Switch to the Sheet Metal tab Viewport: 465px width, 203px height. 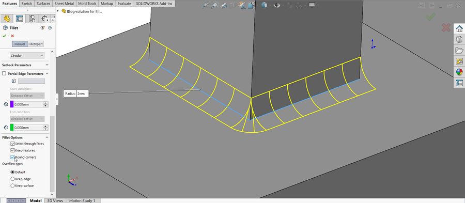(x=65, y=4)
